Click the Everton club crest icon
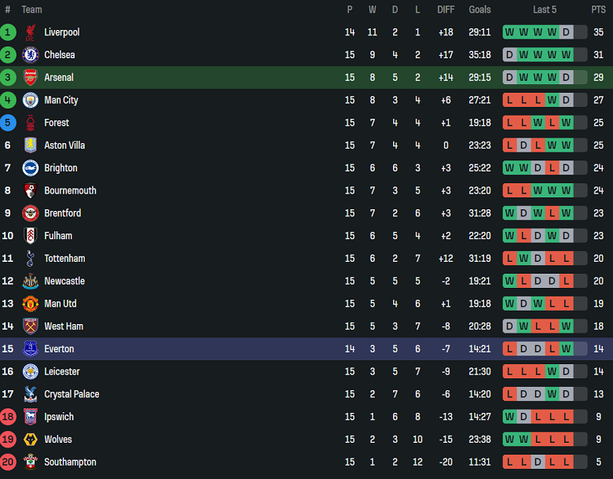This screenshot has height=479, width=613. click(x=31, y=349)
